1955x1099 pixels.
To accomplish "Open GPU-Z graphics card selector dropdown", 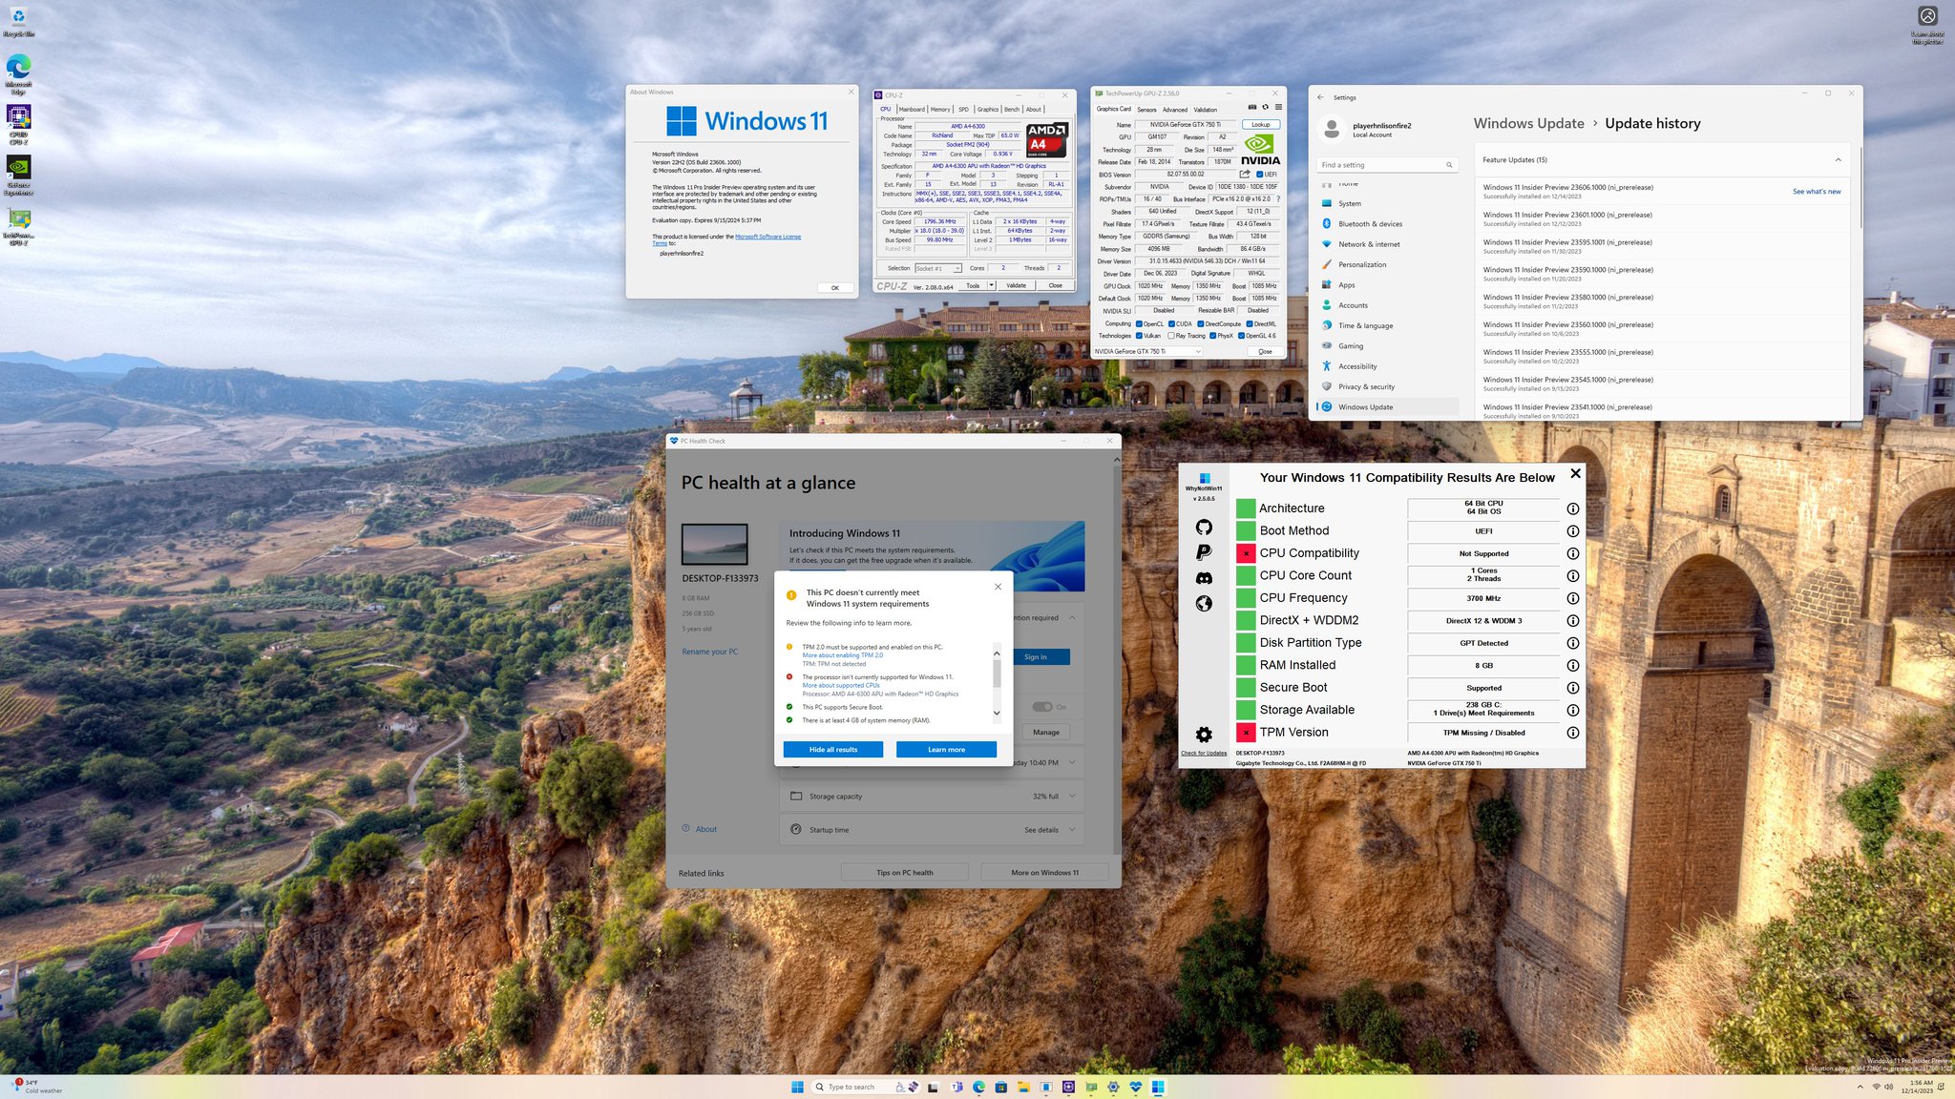I will tap(1147, 351).
